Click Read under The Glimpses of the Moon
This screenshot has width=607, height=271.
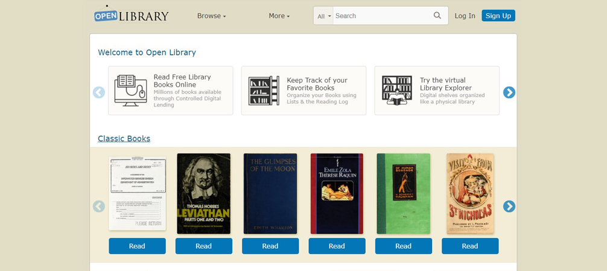[270, 246]
